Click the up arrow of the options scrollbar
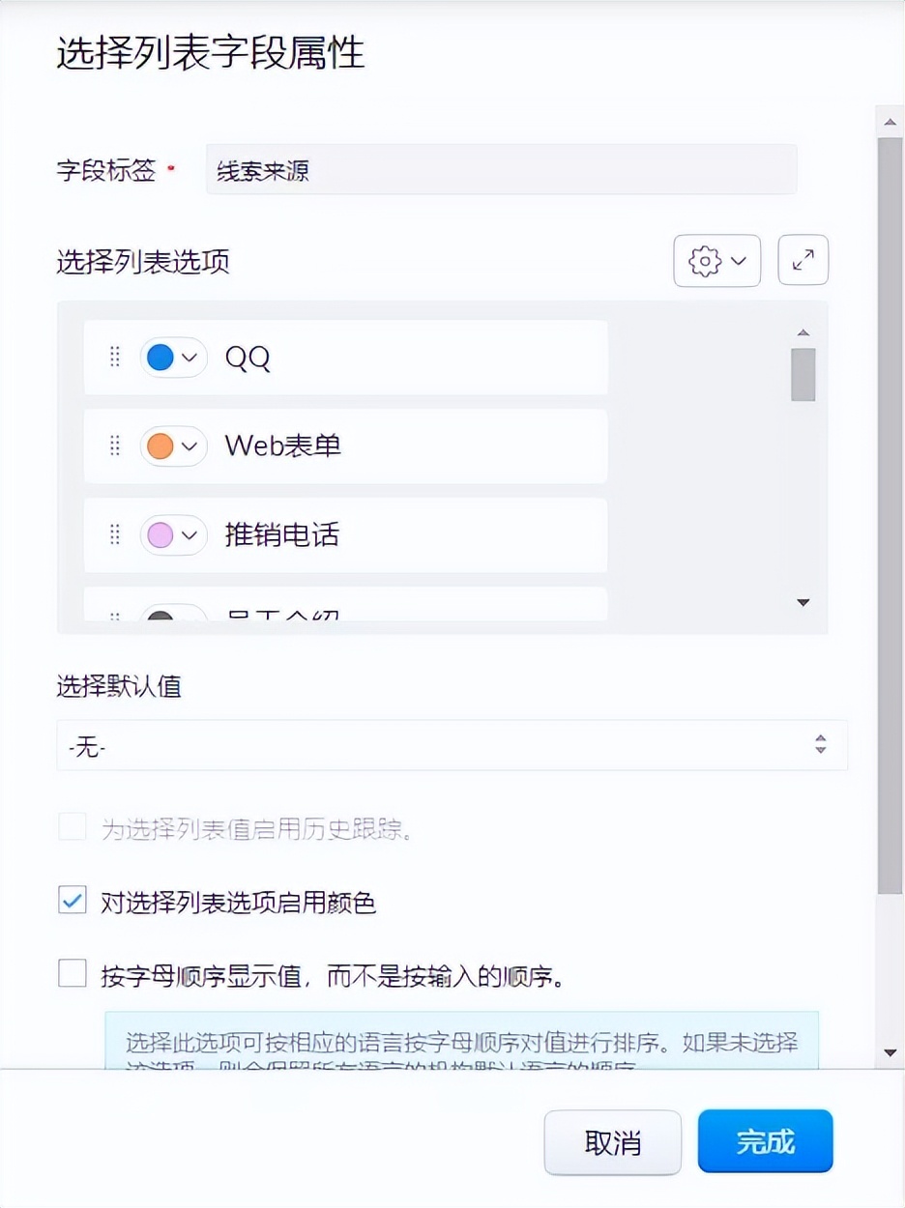This screenshot has width=905, height=1208. point(803,331)
